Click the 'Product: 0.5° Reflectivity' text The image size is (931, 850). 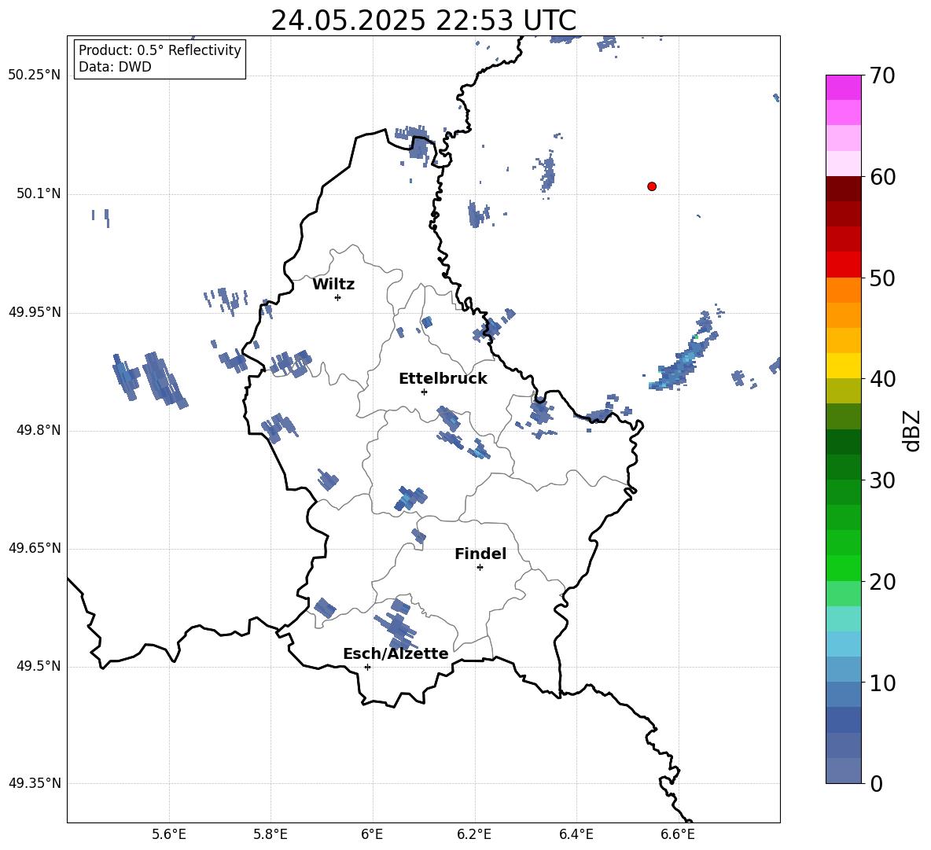point(160,50)
